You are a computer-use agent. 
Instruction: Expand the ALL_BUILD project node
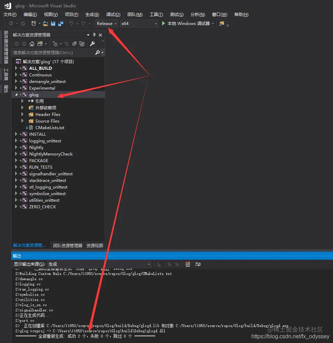pos(16,68)
